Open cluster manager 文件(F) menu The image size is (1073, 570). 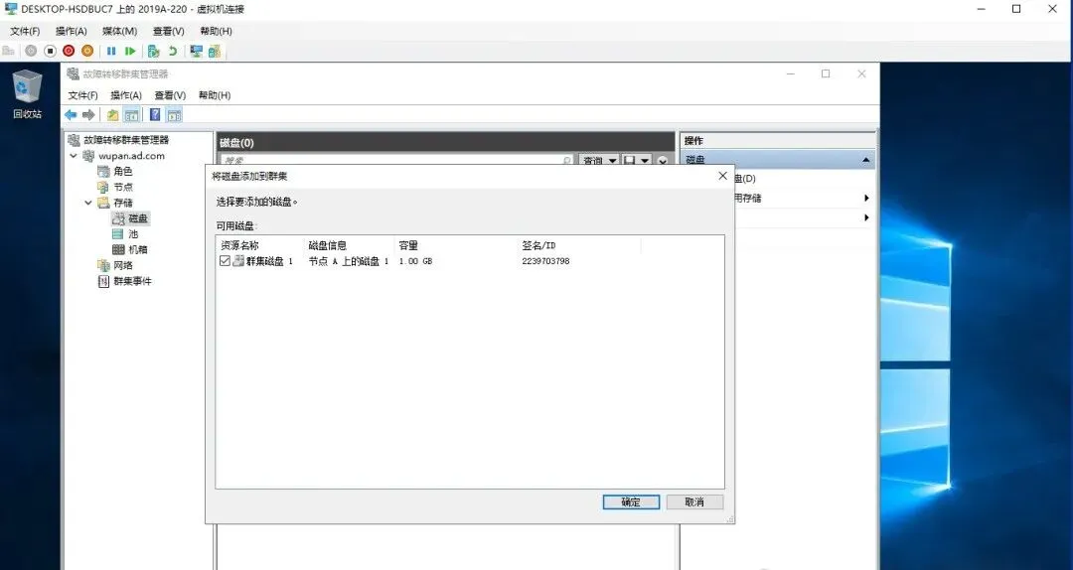82,95
